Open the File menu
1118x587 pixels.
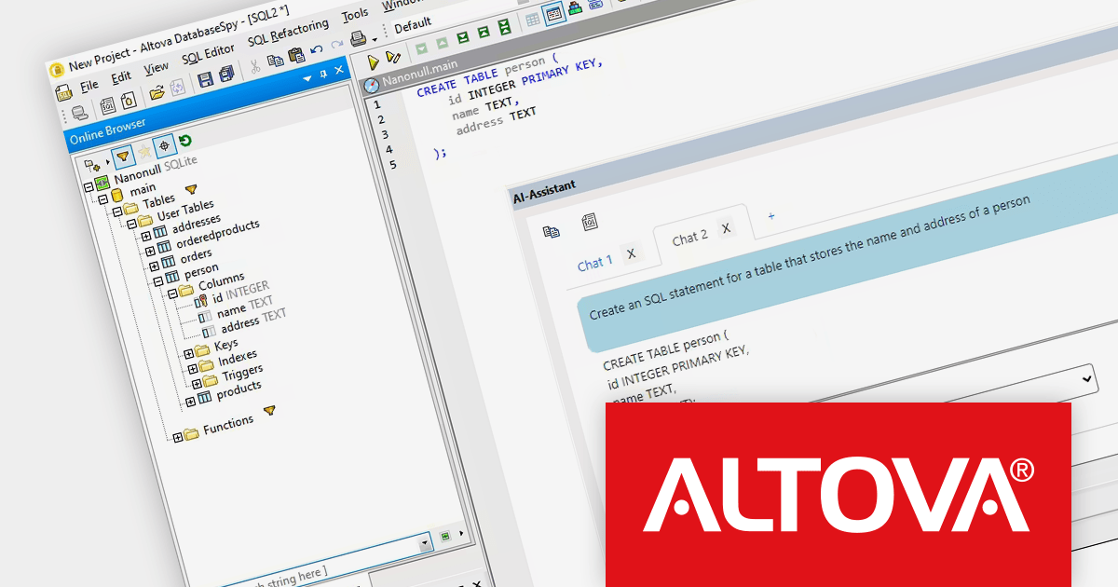89,85
